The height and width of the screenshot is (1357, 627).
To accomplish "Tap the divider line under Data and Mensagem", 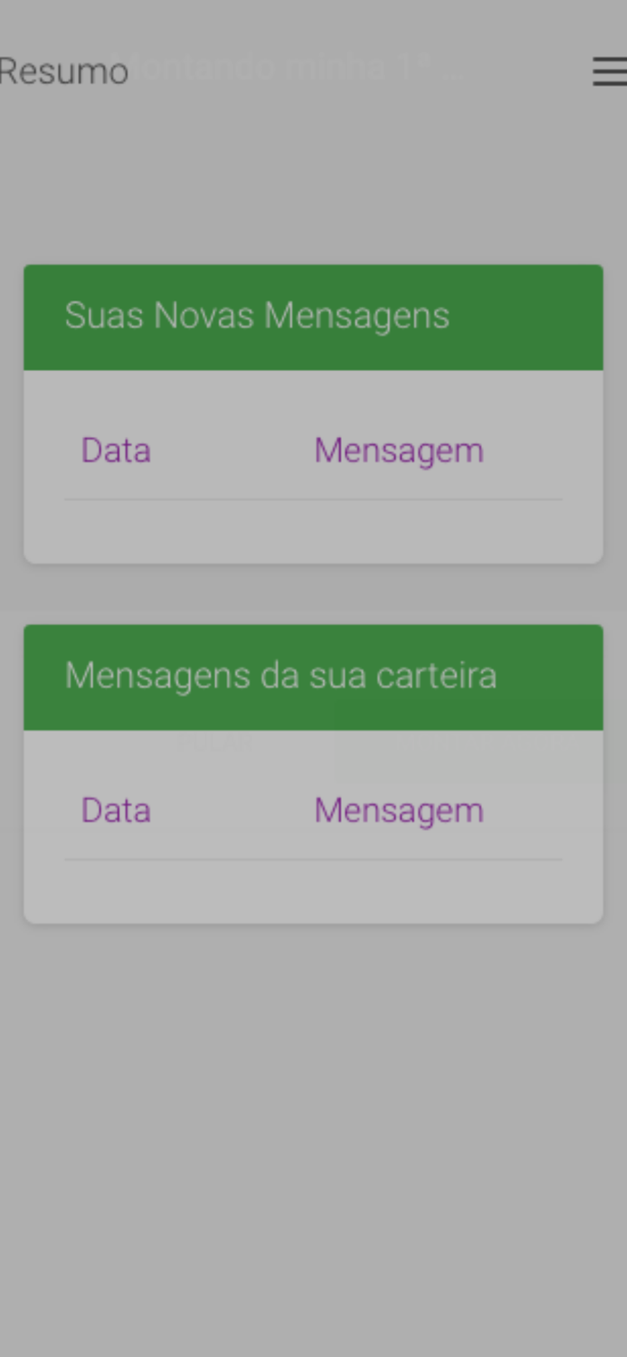I will click(x=312, y=497).
